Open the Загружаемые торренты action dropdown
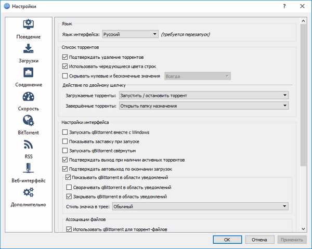 (204, 96)
